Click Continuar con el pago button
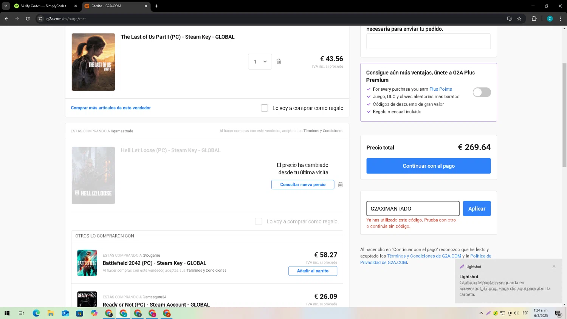Viewport: 567px width, 319px height. point(428,166)
